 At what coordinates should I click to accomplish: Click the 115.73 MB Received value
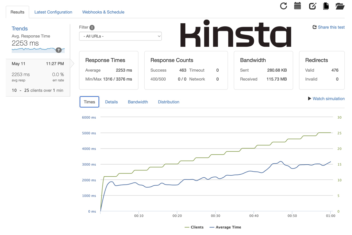(x=277, y=79)
